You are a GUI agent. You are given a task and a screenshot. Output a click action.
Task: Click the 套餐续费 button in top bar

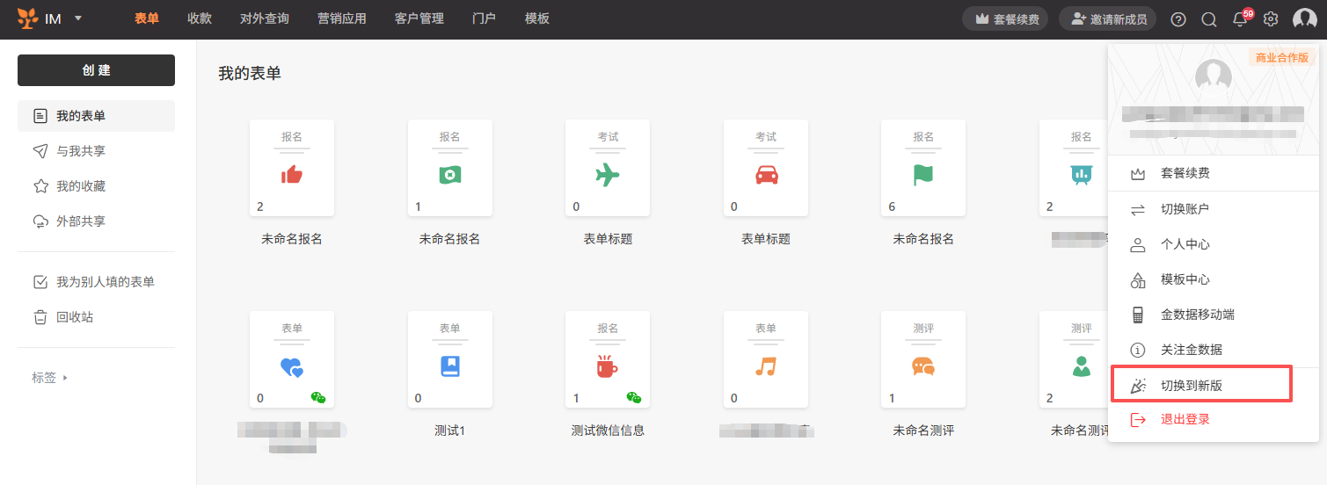point(1005,19)
